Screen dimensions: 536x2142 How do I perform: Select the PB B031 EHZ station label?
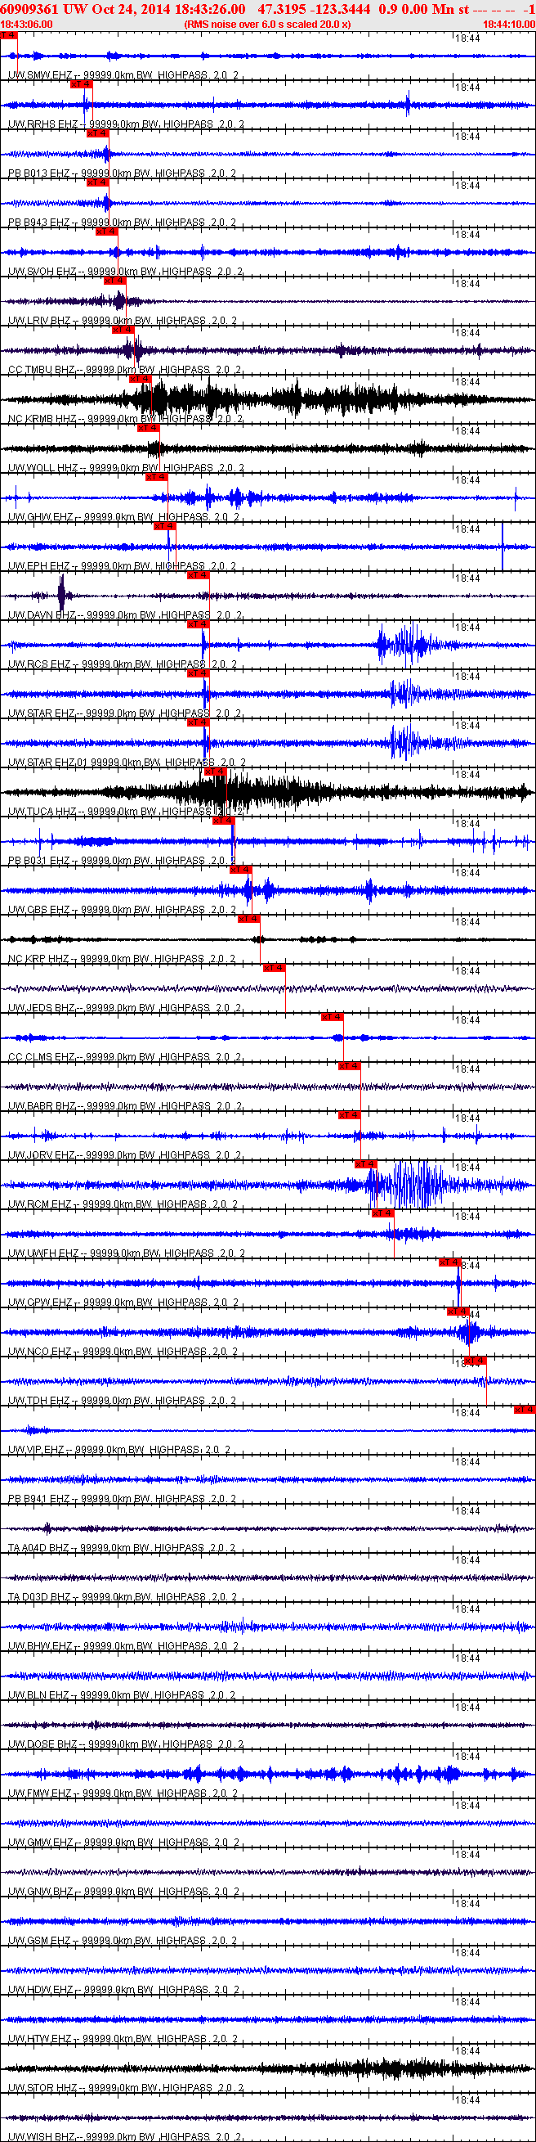(123, 861)
